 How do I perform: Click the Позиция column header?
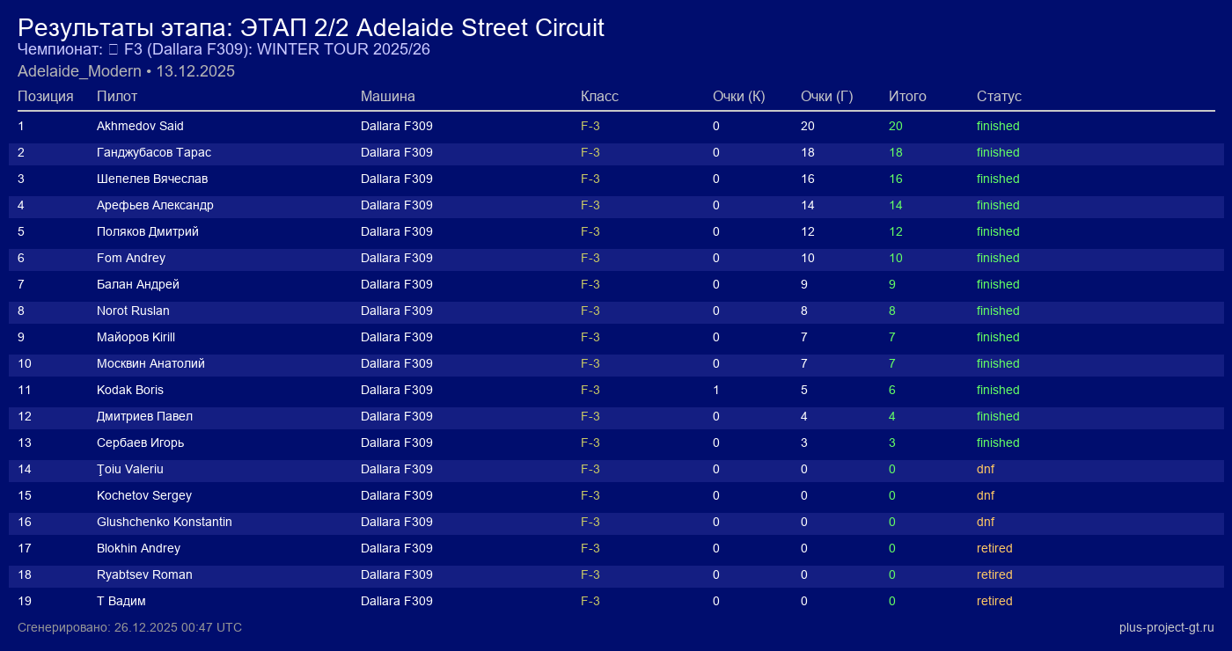[45, 97]
